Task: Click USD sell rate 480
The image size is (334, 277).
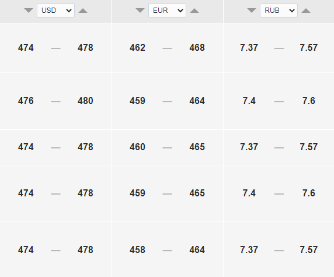Action: click(85, 101)
